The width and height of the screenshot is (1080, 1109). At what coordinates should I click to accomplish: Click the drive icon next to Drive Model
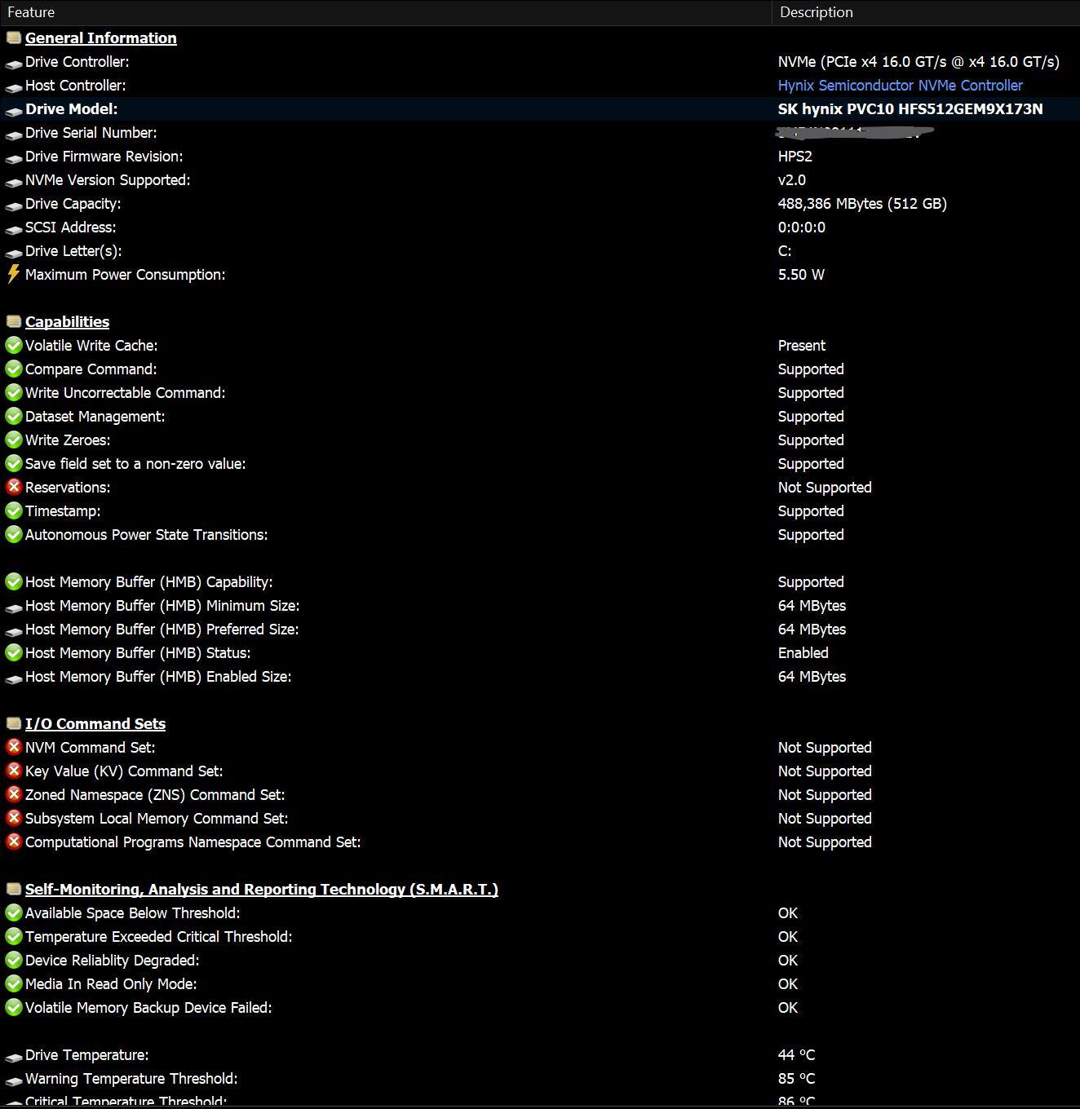click(x=13, y=110)
